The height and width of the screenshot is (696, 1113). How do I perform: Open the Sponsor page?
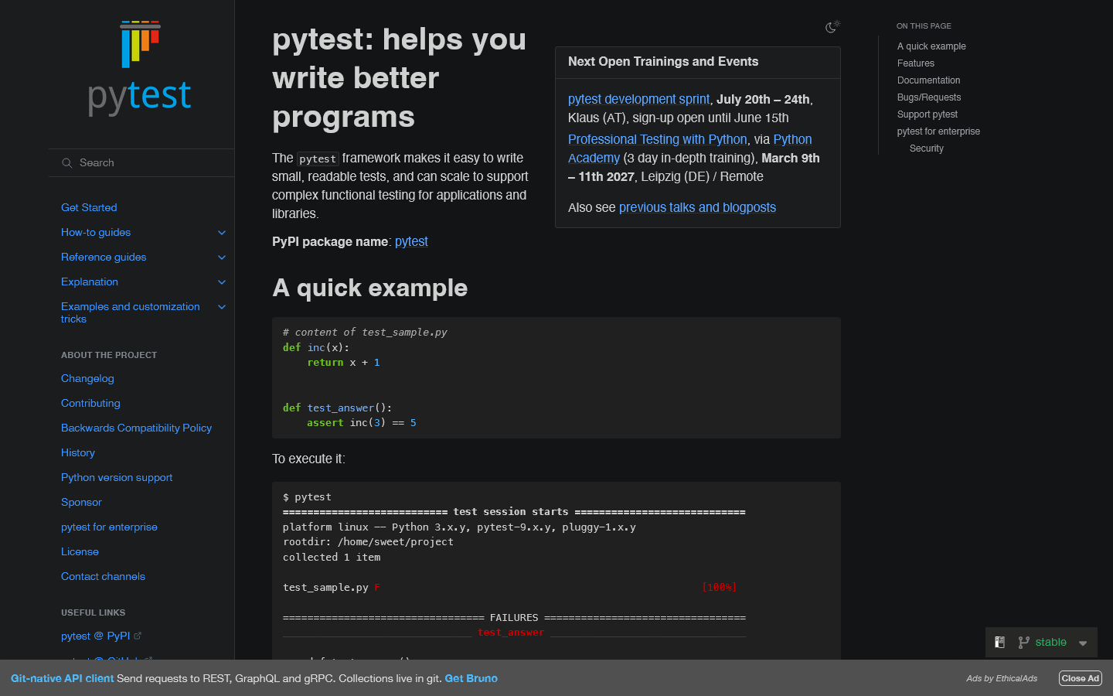81,502
